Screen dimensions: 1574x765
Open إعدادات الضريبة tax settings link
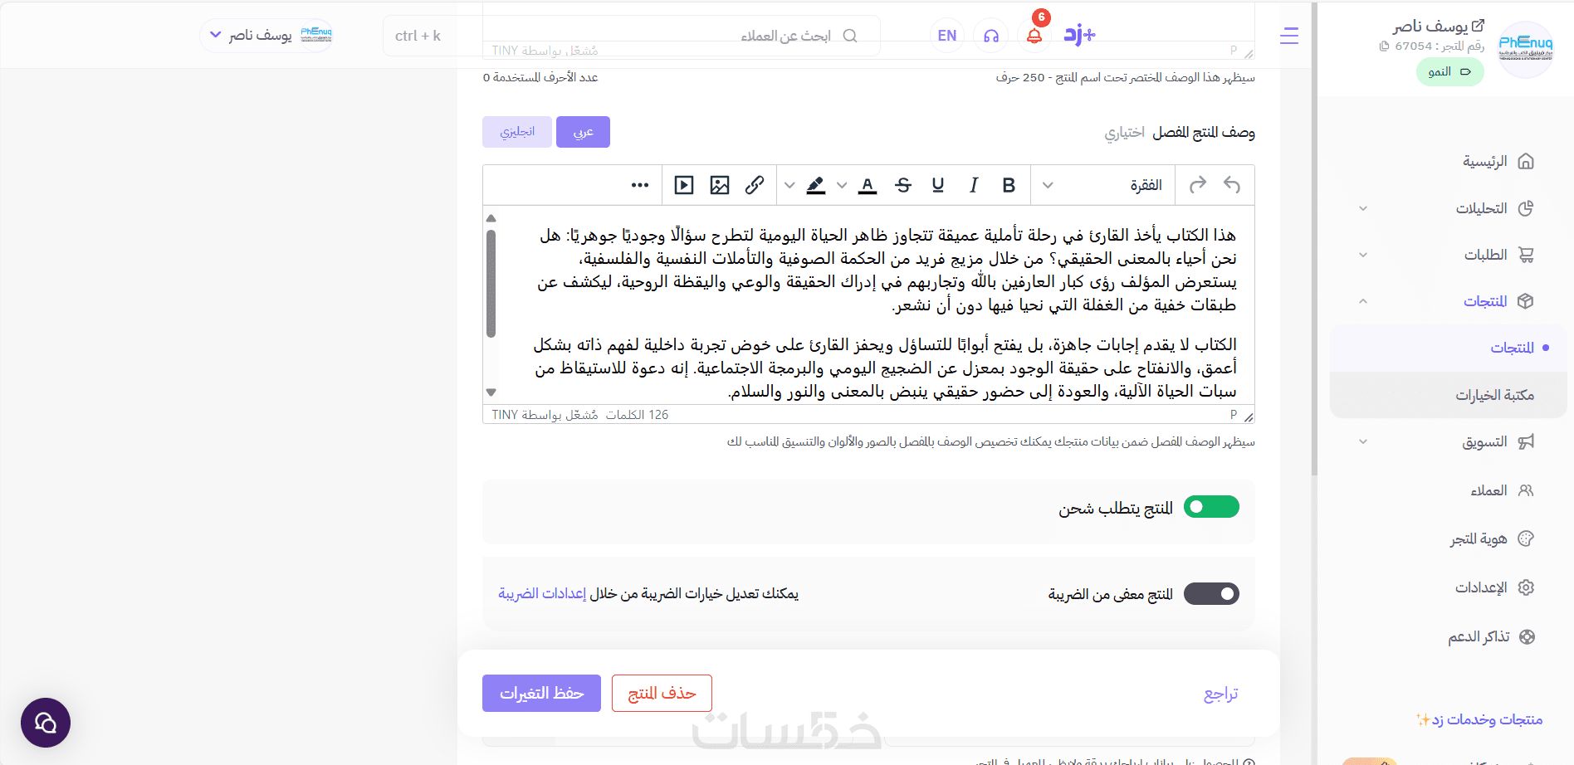[542, 593]
